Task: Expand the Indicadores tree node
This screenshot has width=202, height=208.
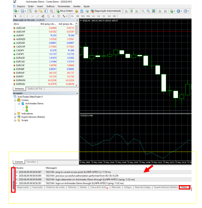Action: 15,114
